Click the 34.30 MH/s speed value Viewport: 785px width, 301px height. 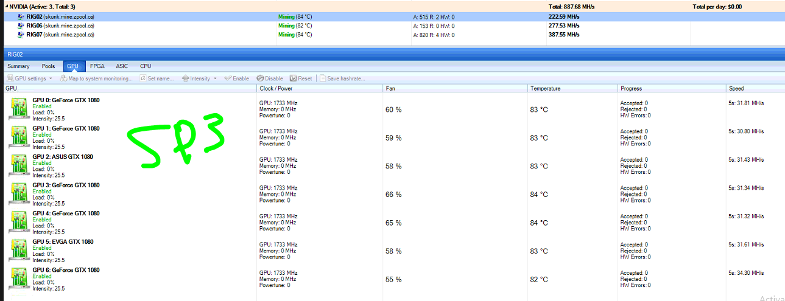click(746, 272)
